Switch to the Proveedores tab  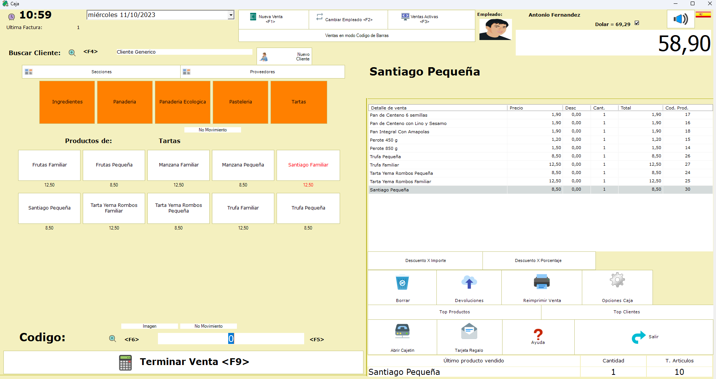pyautogui.click(x=262, y=72)
